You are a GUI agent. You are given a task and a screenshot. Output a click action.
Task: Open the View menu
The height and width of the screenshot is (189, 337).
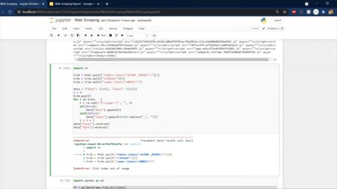76,28
